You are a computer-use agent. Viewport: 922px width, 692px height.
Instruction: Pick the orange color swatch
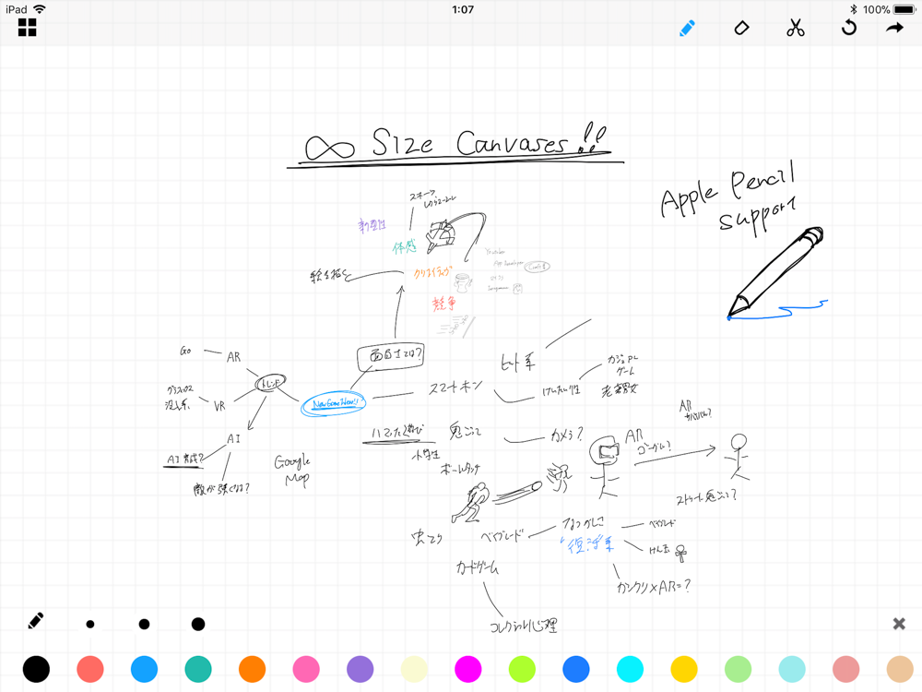point(253,669)
